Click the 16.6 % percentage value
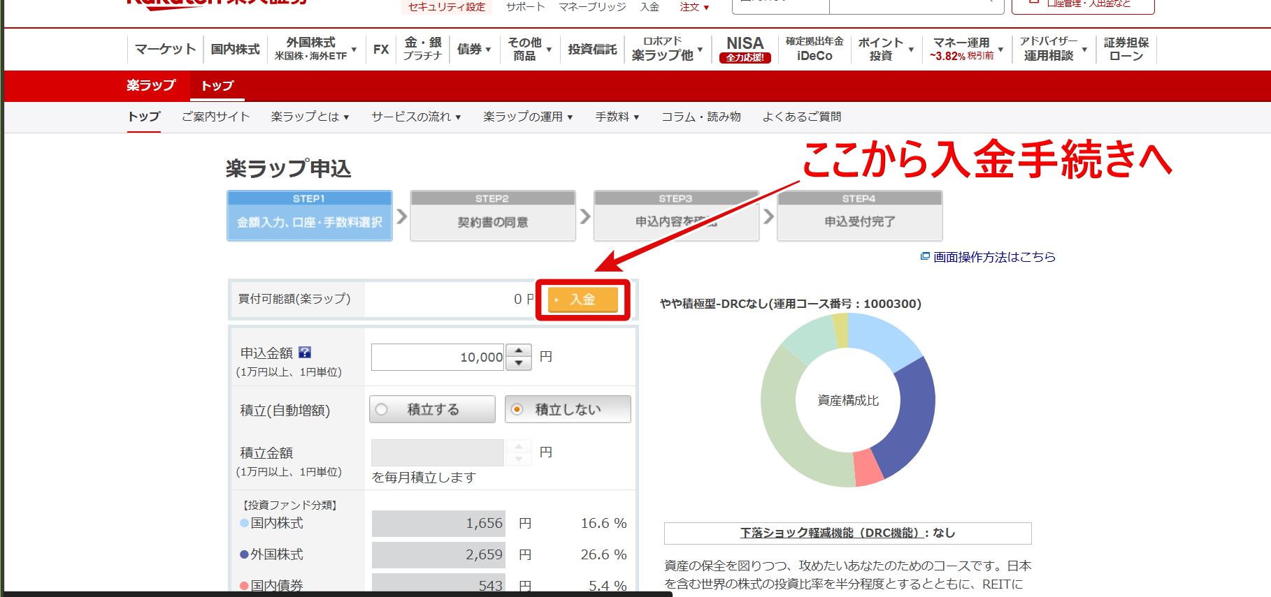 (x=603, y=523)
